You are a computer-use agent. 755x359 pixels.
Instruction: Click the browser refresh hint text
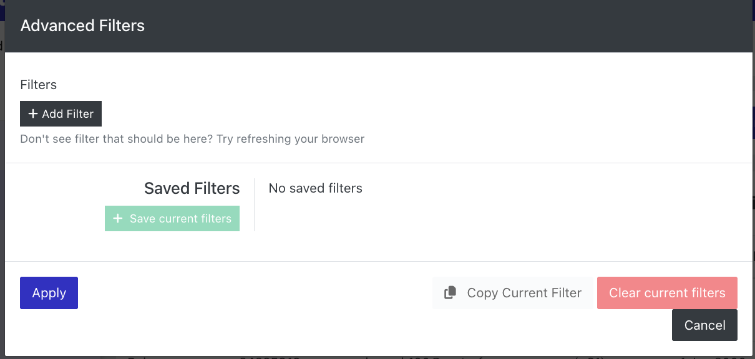pyautogui.click(x=192, y=138)
